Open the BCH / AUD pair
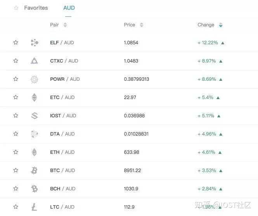 coord(62,189)
